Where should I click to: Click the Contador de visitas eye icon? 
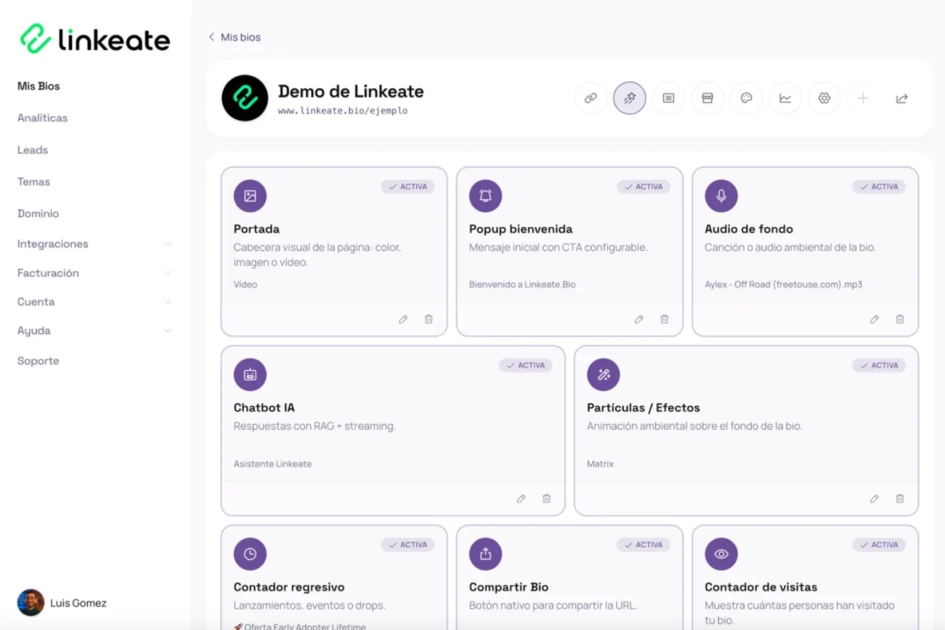[721, 554]
